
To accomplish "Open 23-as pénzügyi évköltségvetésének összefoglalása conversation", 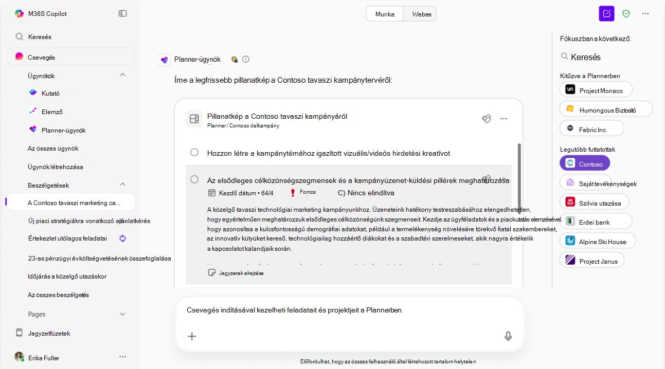I will (99, 259).
